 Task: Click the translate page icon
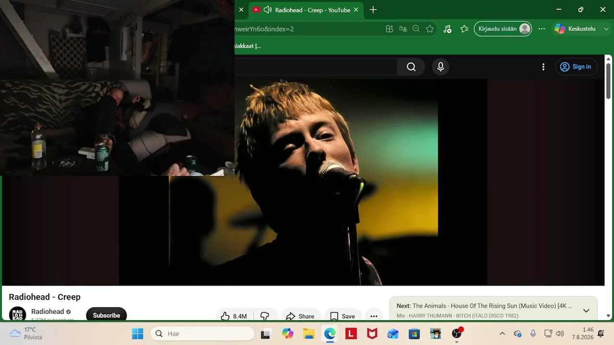click(x=403, y=29)
